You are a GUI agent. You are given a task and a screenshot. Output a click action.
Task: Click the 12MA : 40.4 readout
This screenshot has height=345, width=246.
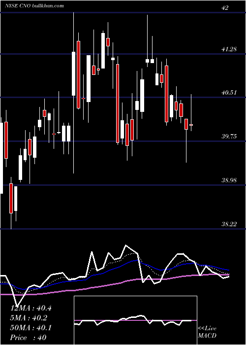[31, 308]
